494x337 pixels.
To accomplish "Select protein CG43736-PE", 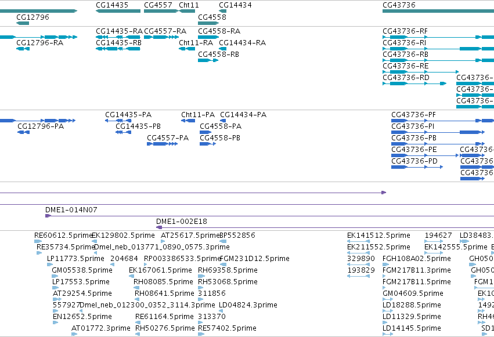I will click(x=414, y=150).
